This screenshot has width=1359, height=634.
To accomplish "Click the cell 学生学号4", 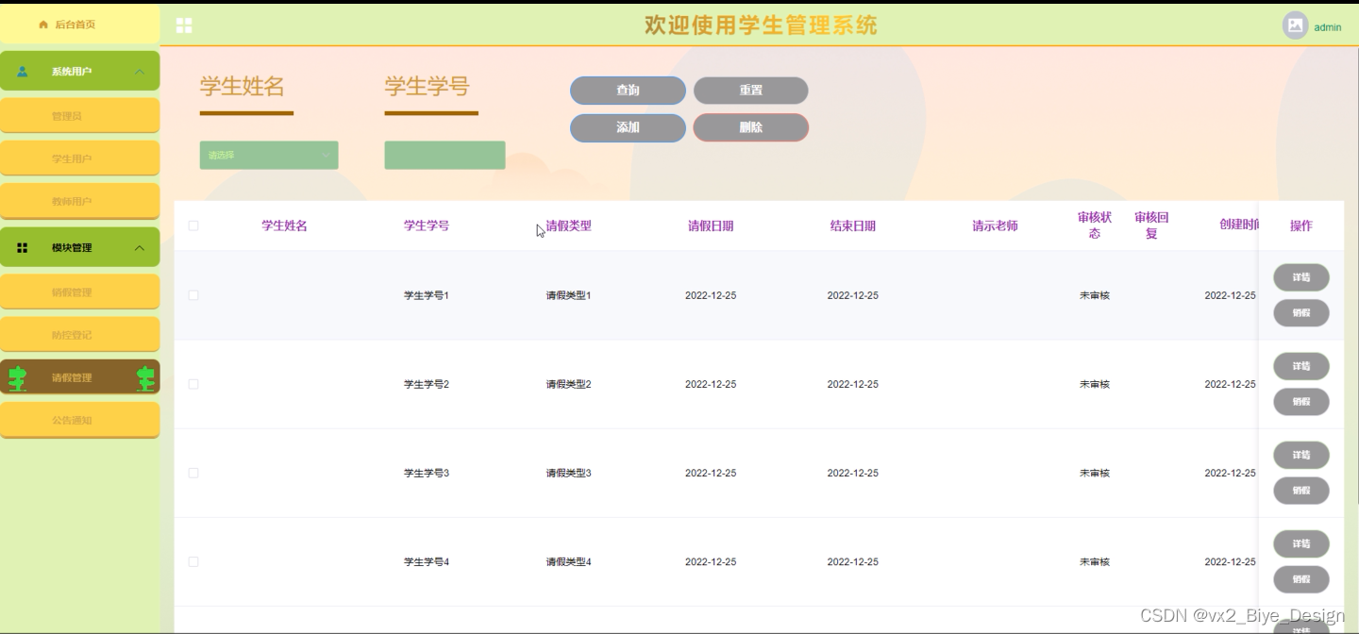I will [427, 561].
